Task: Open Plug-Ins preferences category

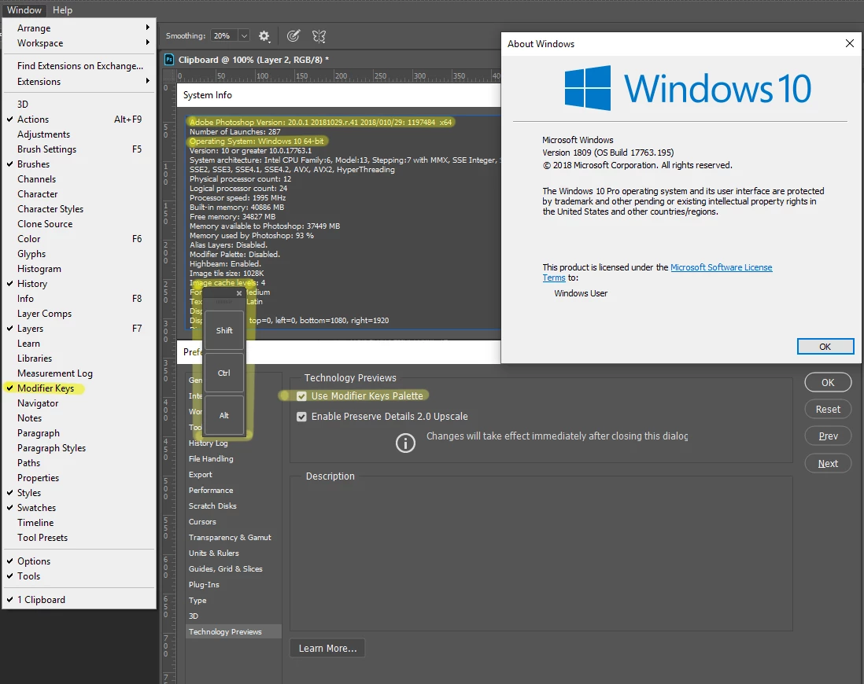Action: click(x=234, y=584)
